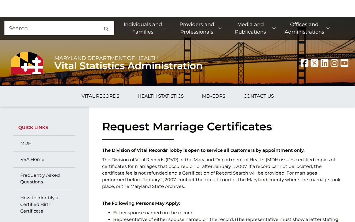Image resolution: width=355 pixels, height=222 pixels.
Task: Open the Individuals and Families menu label
Action: tap(143, 28)
